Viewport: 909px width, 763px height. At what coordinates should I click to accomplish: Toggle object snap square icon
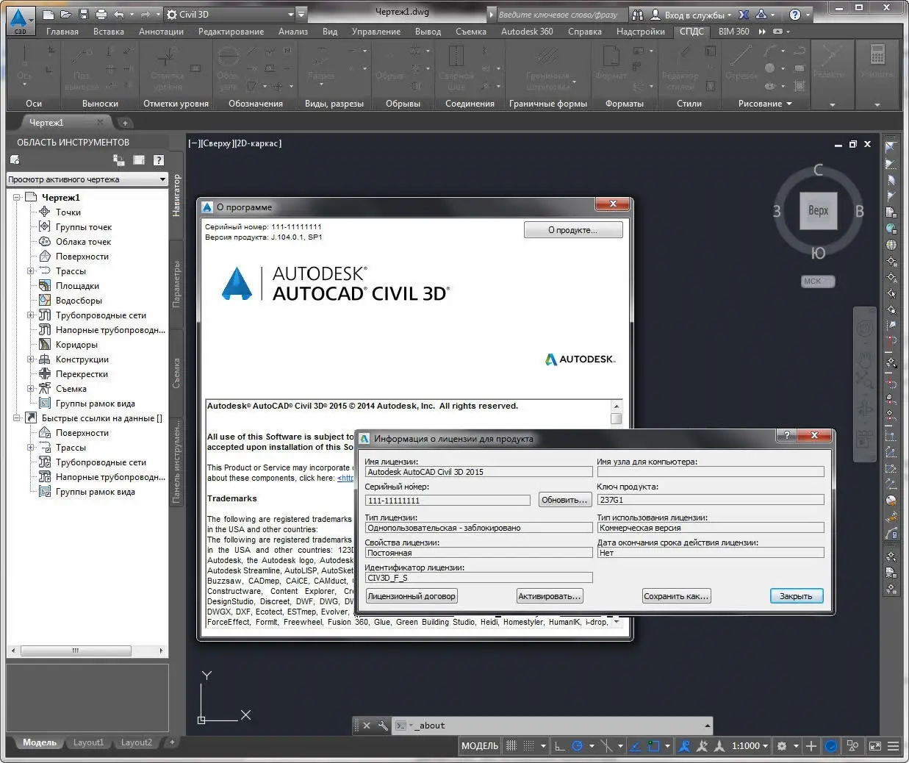pyautogui.click(x=654, y=746)
